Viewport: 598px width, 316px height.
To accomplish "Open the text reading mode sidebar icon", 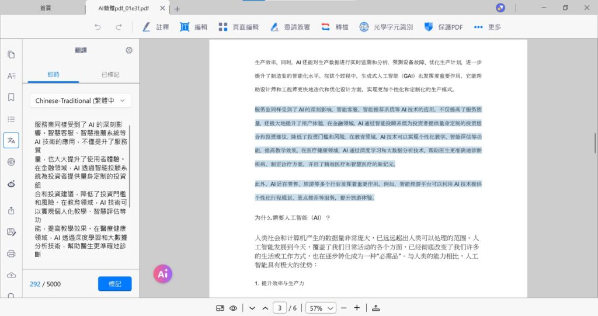I will click(x=11, y=76).
